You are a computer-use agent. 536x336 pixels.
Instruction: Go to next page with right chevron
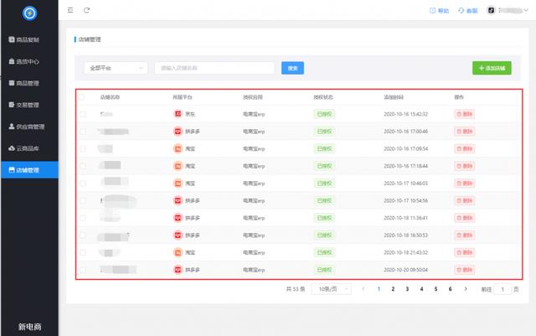click(466, 289)
